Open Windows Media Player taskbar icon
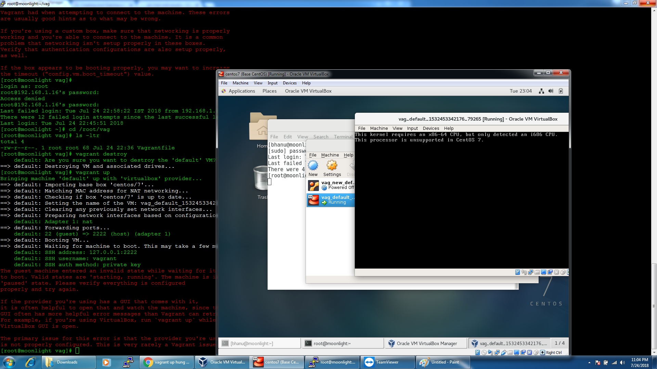The width and height of the screenshot is (657, 369). pyautogui.click(x=106, y=362)
